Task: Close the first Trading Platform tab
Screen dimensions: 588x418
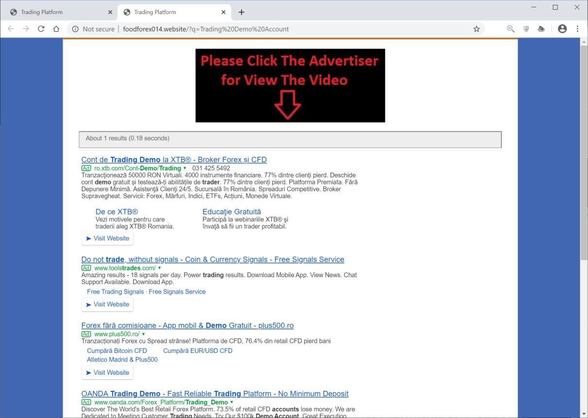Action: coord(110,12)
